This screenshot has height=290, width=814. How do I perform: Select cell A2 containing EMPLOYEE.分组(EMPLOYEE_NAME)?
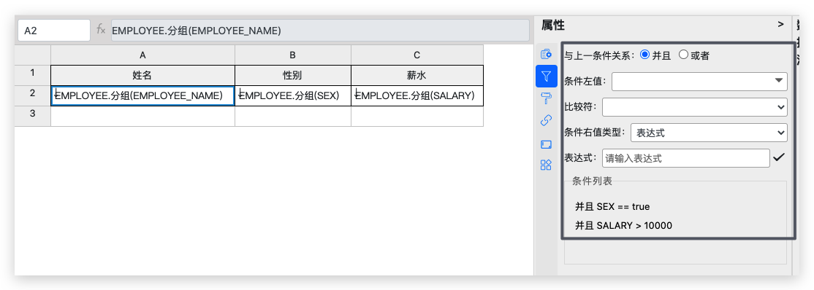[x=142, y=95]
